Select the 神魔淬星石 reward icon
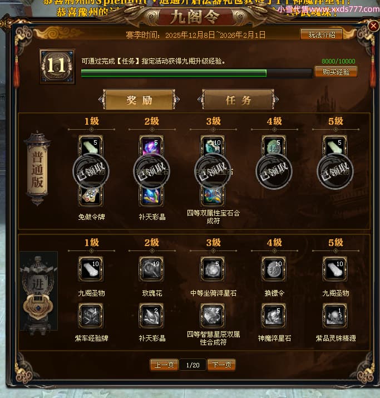This screenshot has width=380, height=398. click(x=274, y=316)
